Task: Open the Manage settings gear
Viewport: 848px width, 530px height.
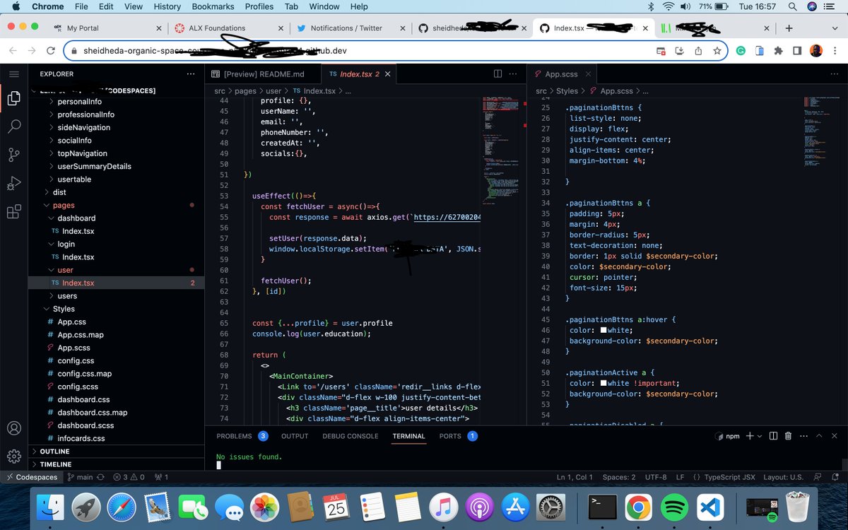Action: 13,457
